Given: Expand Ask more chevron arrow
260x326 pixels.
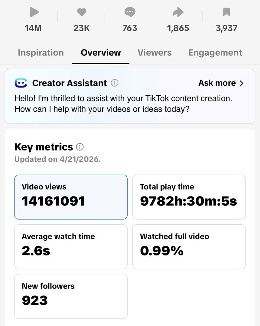Looking at the screenshot, I should pos(241,83).
